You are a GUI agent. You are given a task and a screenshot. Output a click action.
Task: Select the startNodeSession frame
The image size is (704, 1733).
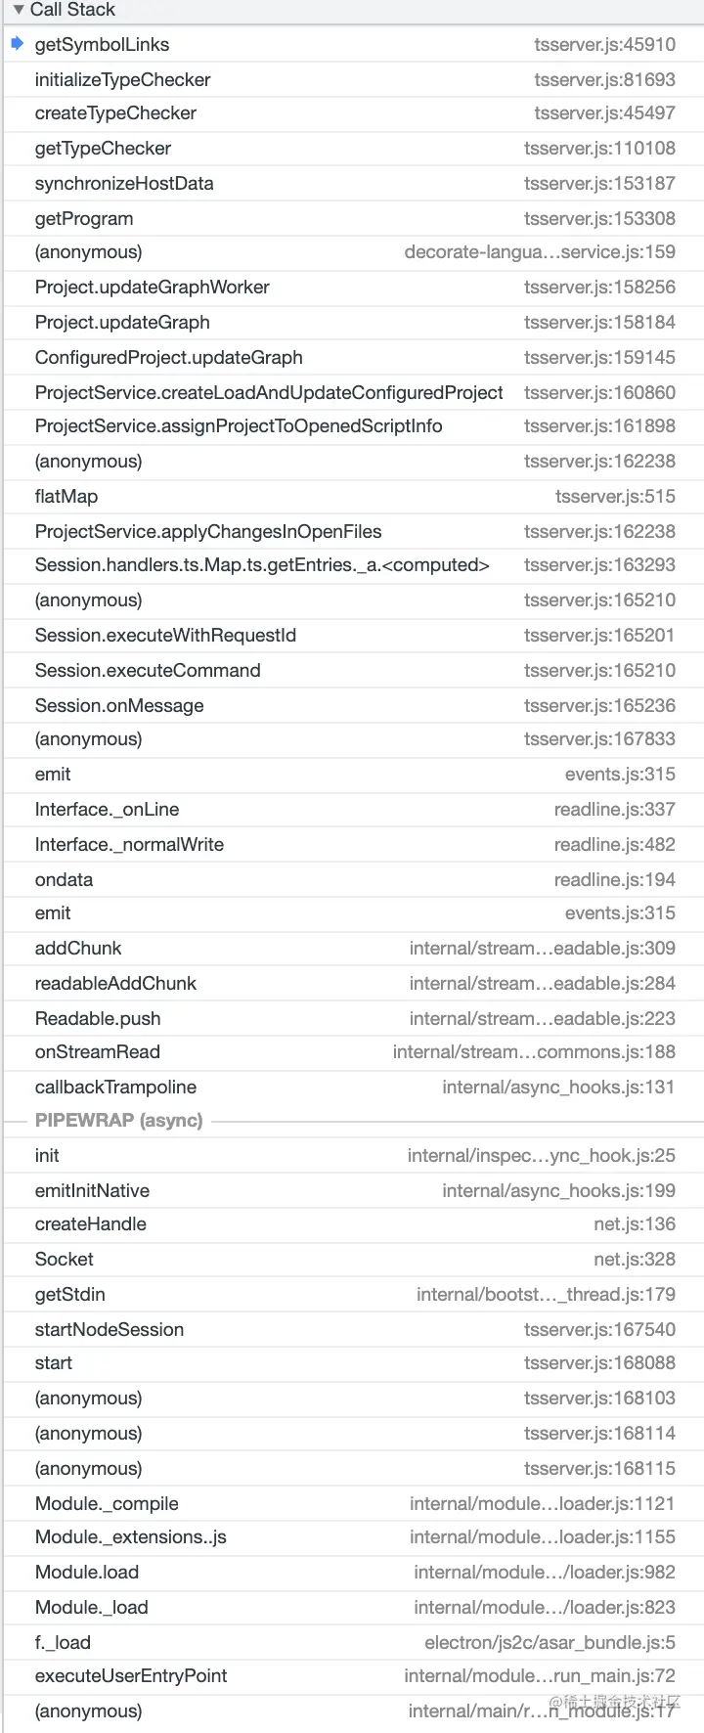pos(110,1330)
